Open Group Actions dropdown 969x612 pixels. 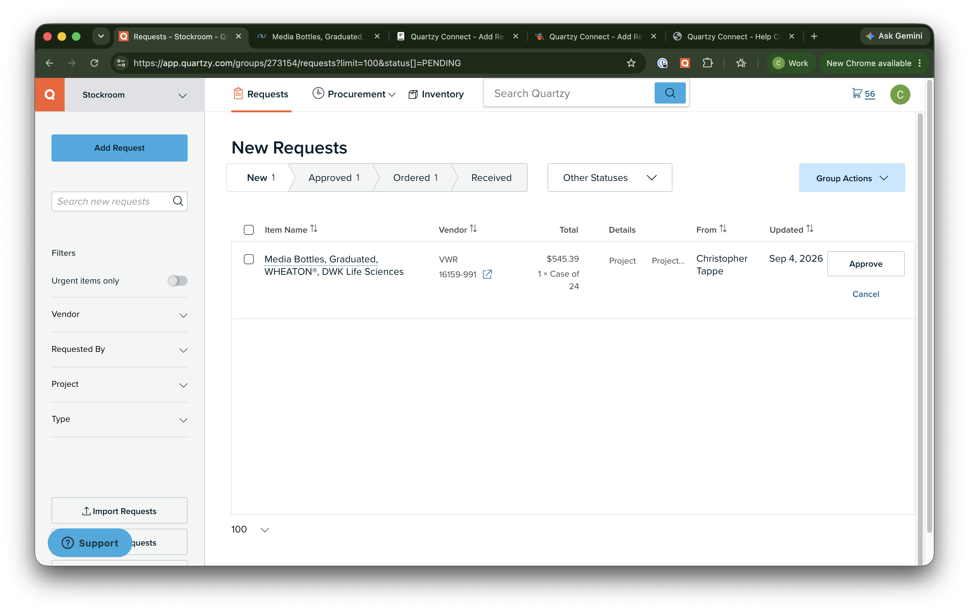852,178
